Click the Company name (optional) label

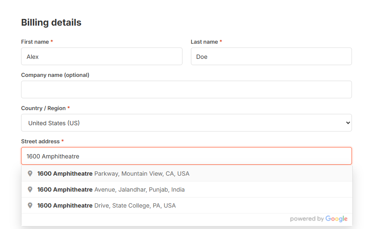(55, 75)
